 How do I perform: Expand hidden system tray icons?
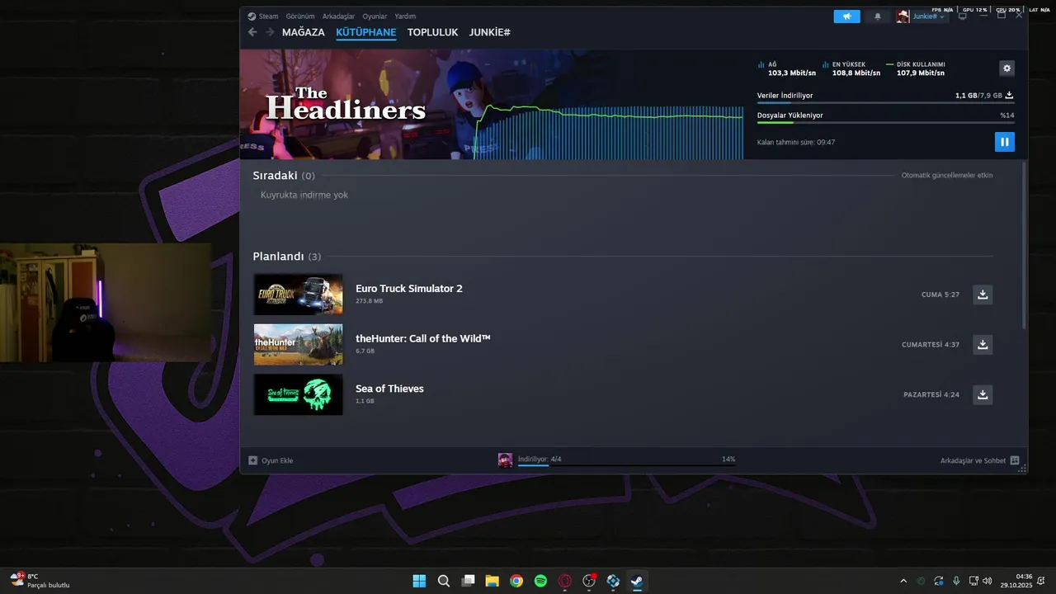[903, 581]
